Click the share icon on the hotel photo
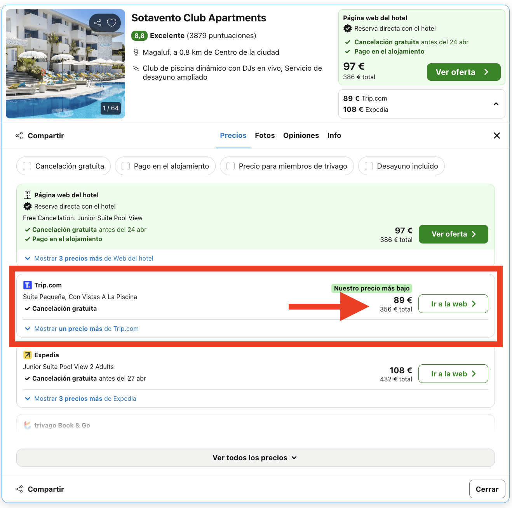512x508 pixels. pyautogui.click(x=98, y=23)
